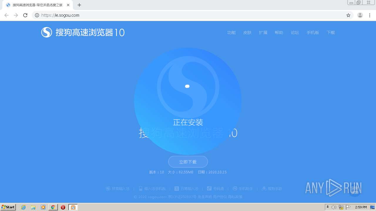This screenshot has height=211, width=376.
Task: Open the Chrome profile avatar
Action: pyautogui.click(x=360, y=15)
